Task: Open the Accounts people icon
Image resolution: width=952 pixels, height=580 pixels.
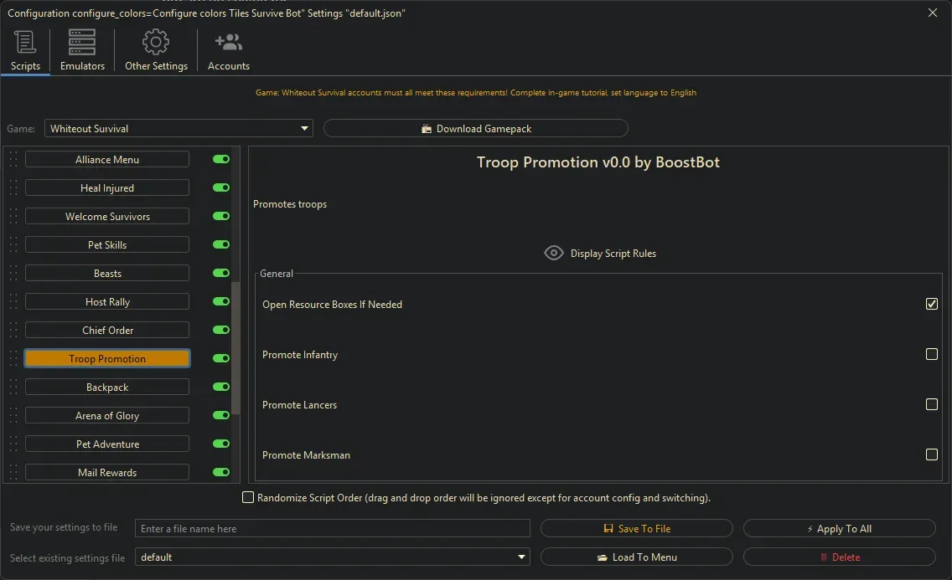Action: coord(228,43)
